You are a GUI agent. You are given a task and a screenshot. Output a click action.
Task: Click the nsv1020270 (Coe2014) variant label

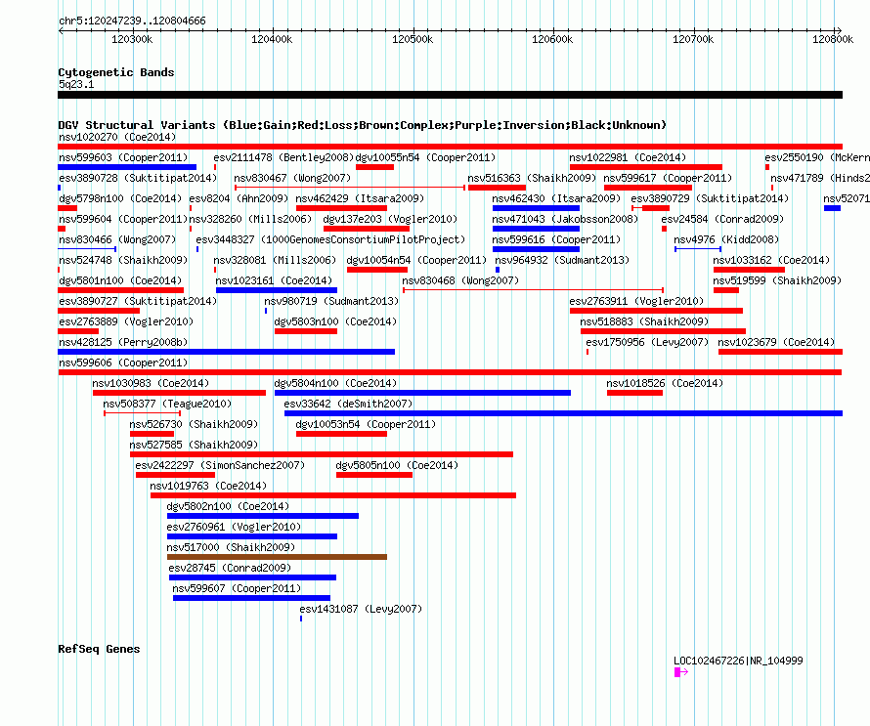pyautogui.click(x=117, y=137)
